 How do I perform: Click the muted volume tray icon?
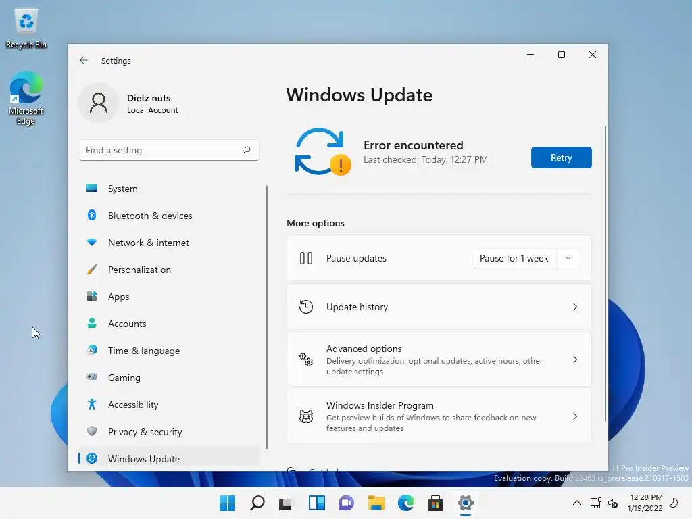613,503
